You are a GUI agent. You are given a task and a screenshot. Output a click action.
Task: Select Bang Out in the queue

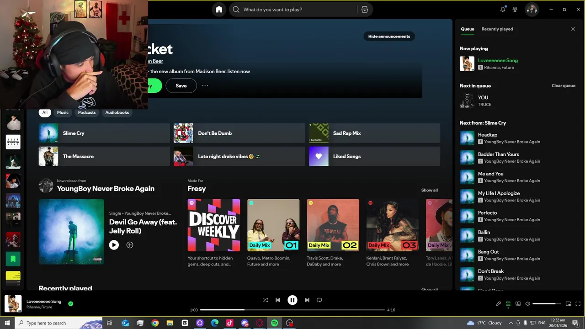(518, 255)
